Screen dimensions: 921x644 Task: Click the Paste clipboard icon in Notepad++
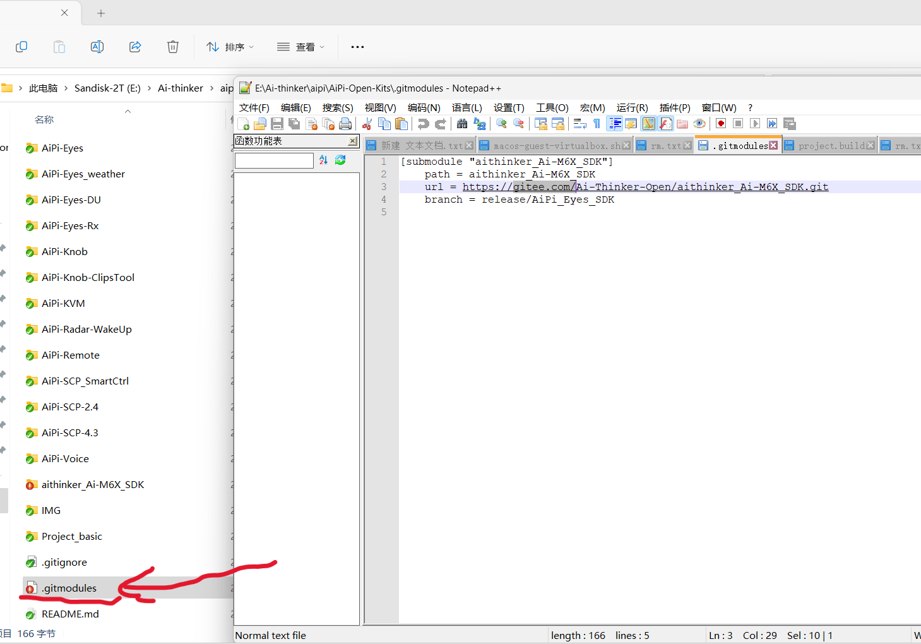401,124
